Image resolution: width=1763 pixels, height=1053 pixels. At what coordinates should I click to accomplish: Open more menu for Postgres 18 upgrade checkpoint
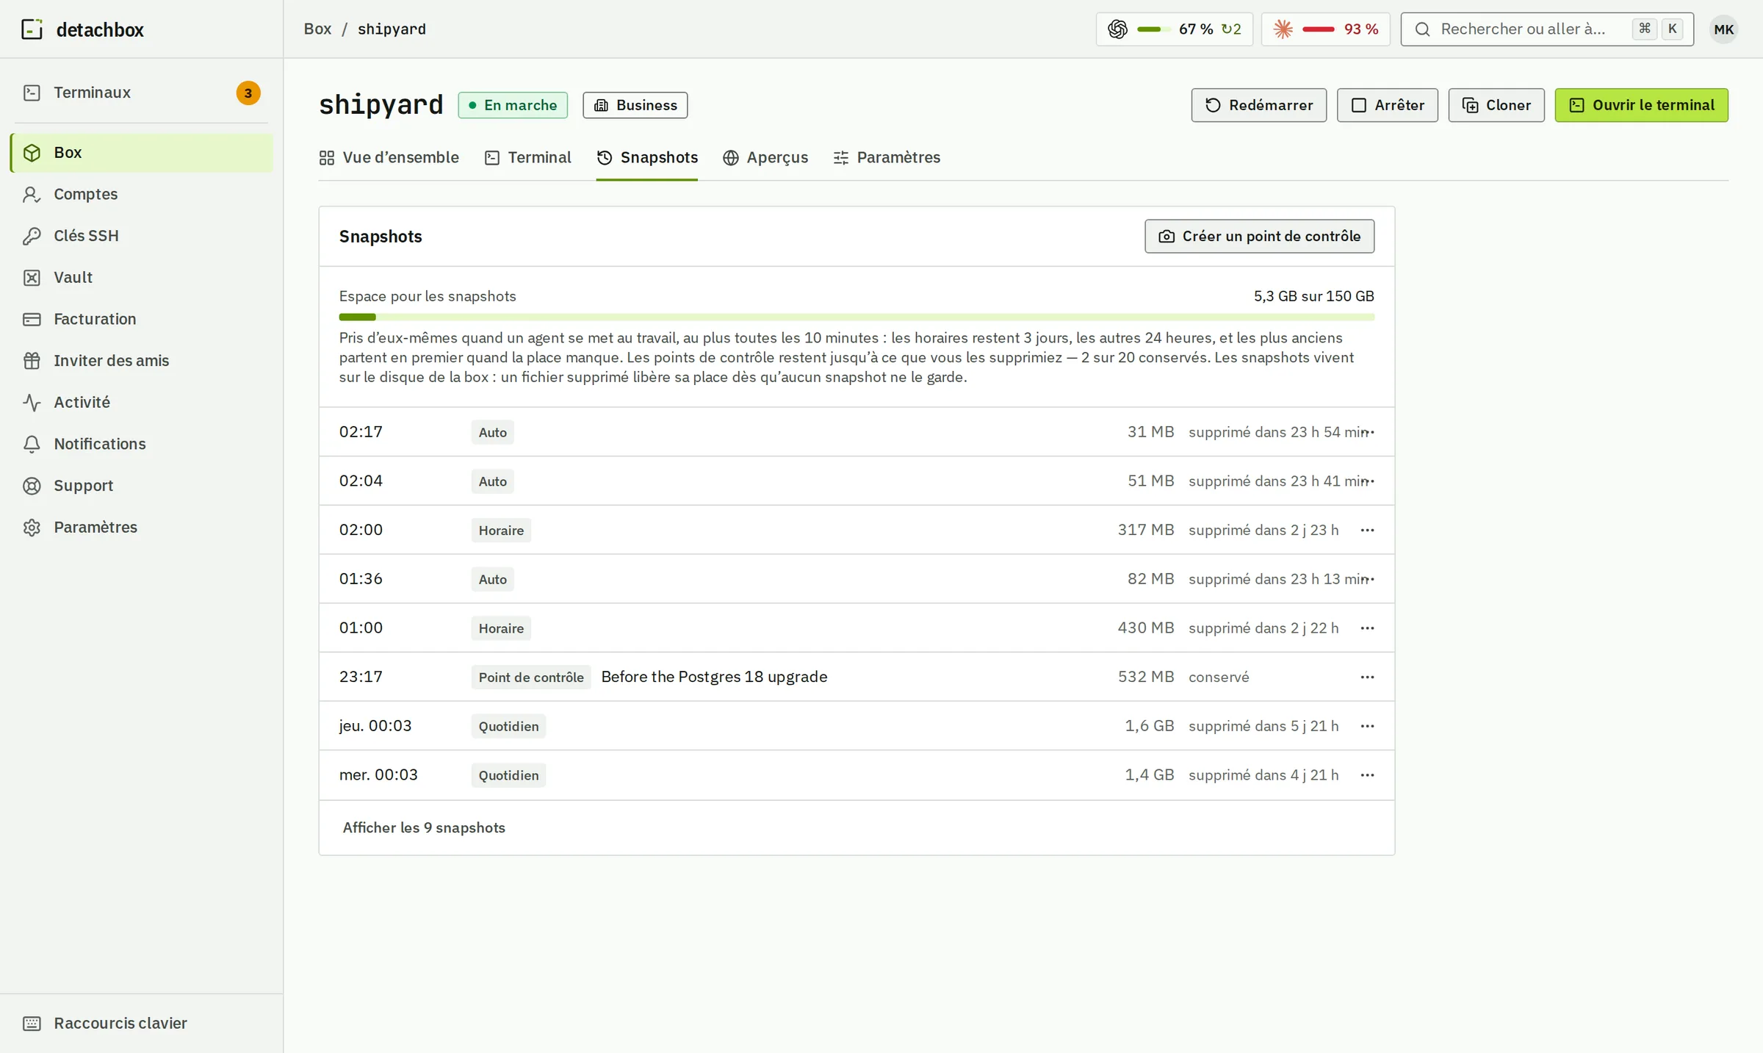click(x=1367, y=677)
